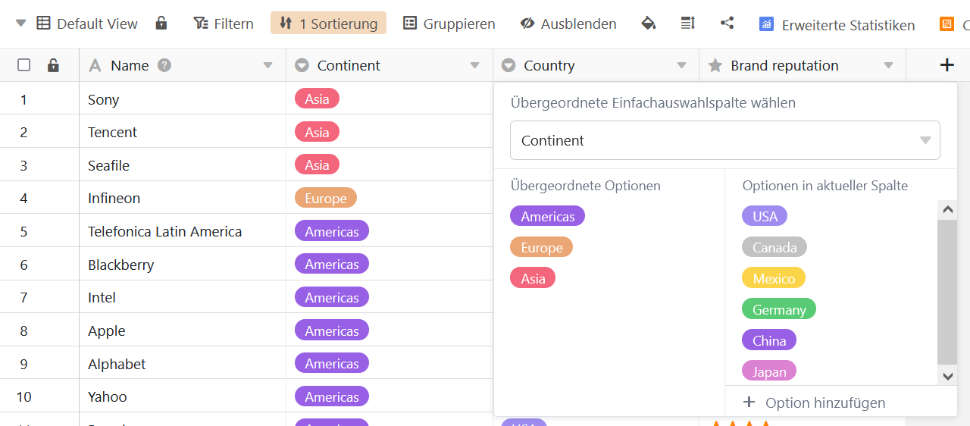Select the Europe parent option

pos(542,247)
